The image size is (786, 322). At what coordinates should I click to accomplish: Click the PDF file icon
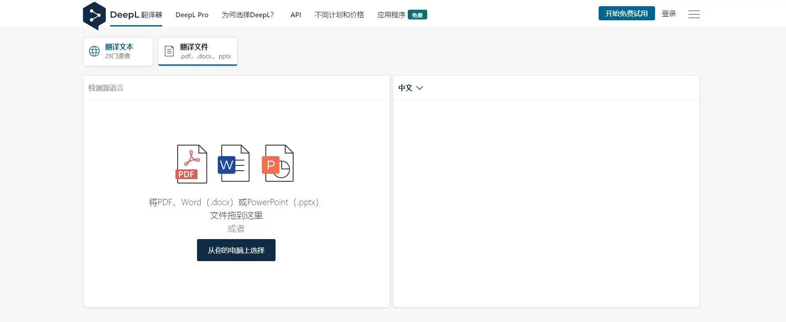click(192, 164)
